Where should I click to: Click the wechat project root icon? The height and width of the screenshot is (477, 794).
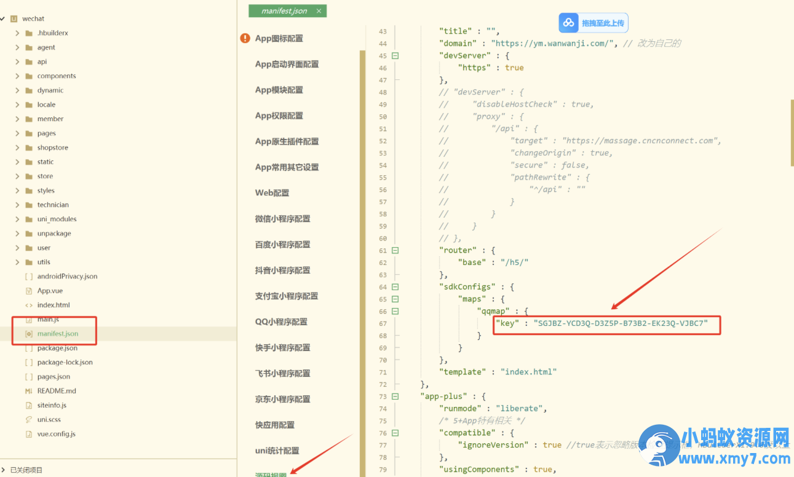pos(14,18)
